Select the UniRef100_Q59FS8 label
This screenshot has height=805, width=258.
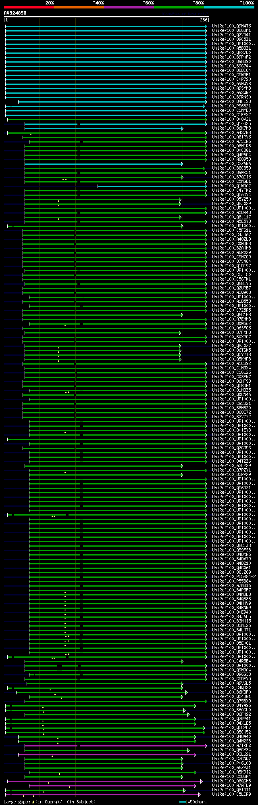pos(231,550)
